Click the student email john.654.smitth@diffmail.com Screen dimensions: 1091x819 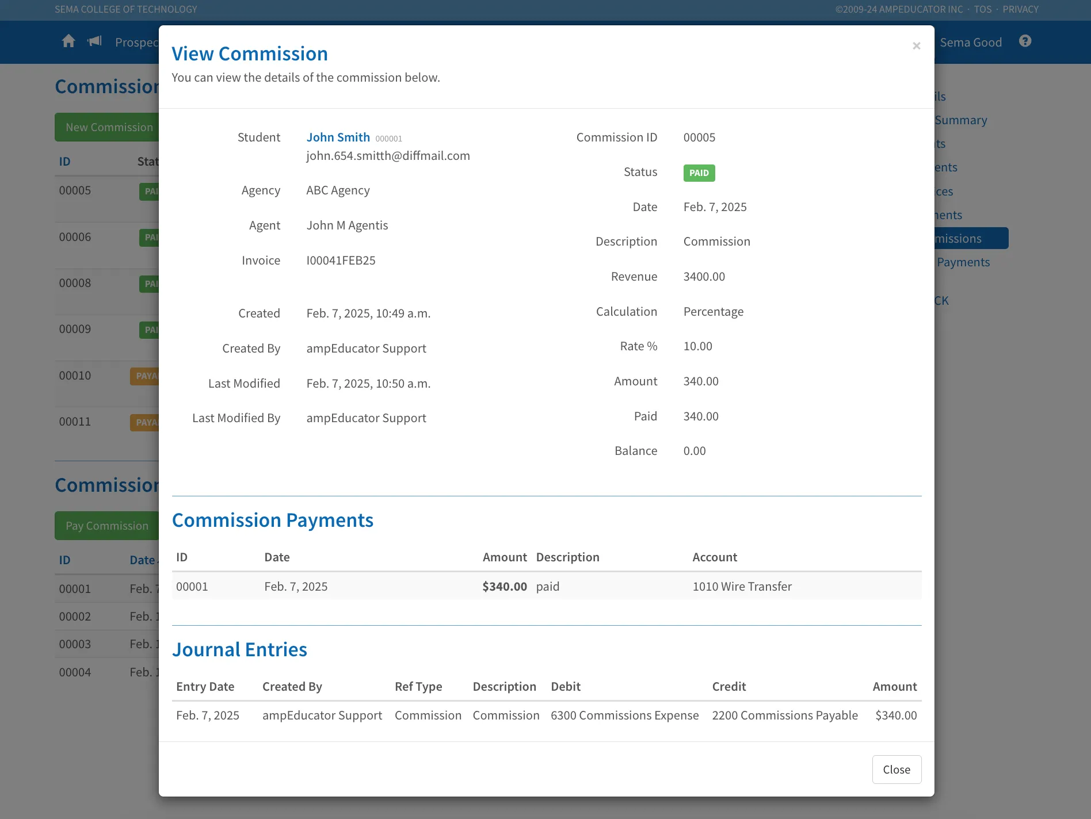[x=388, y=156]
